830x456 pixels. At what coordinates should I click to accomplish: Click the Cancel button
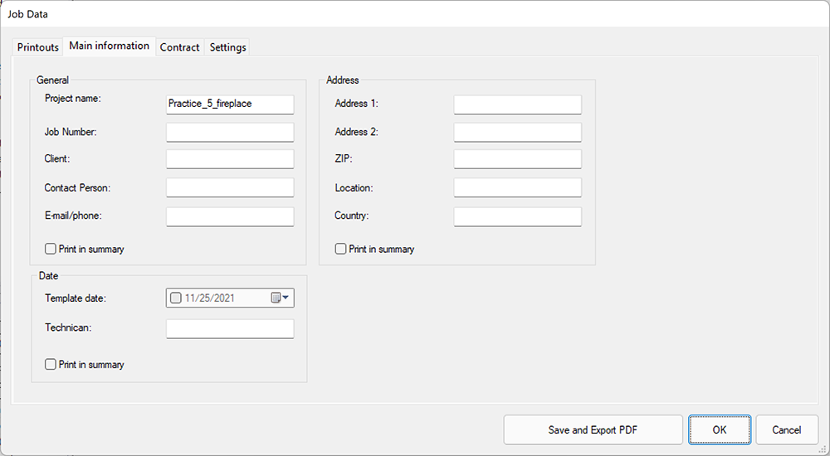[x=787, y=429]
